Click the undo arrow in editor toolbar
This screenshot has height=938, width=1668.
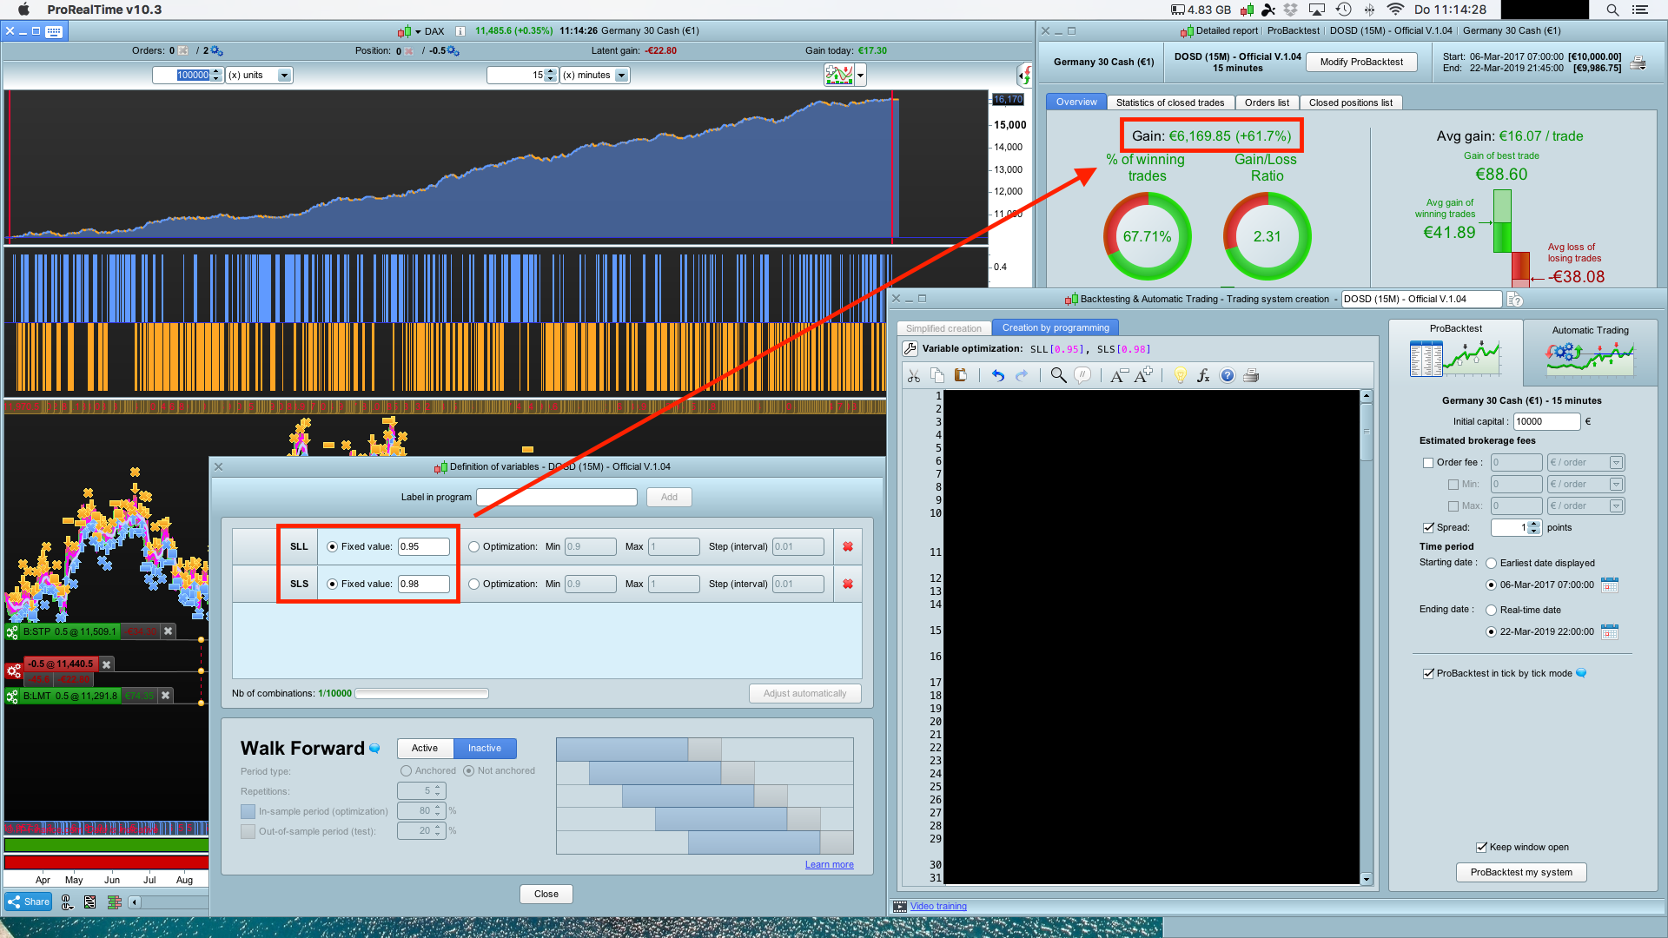(997, 375)
